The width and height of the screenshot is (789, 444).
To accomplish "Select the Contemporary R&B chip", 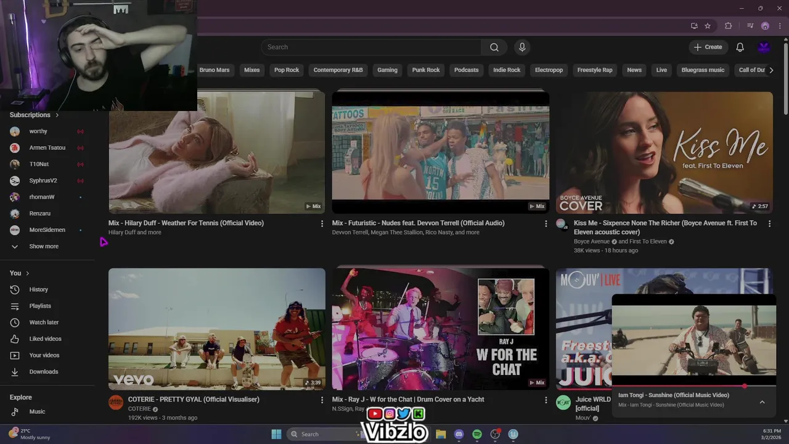I will pos(338,70).
